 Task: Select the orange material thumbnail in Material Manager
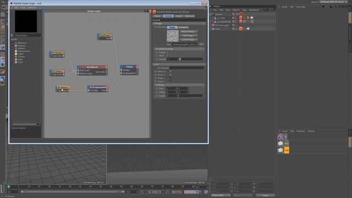click(x=287, y=150)
